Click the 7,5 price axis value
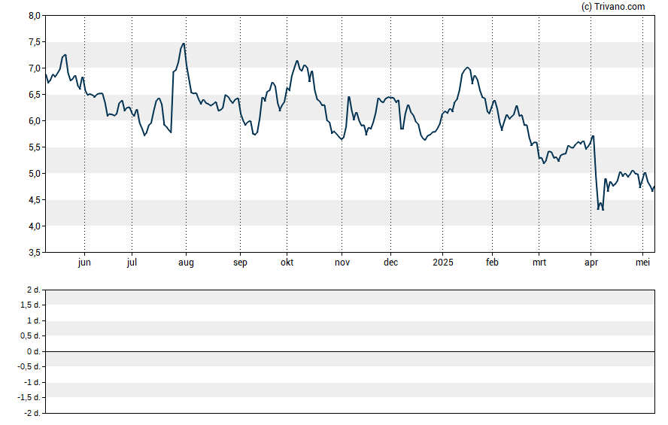The image size is (668, 425). coord(35,42)
